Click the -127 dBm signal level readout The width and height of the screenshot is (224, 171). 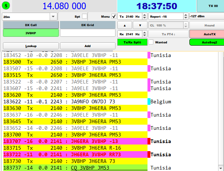207,16
